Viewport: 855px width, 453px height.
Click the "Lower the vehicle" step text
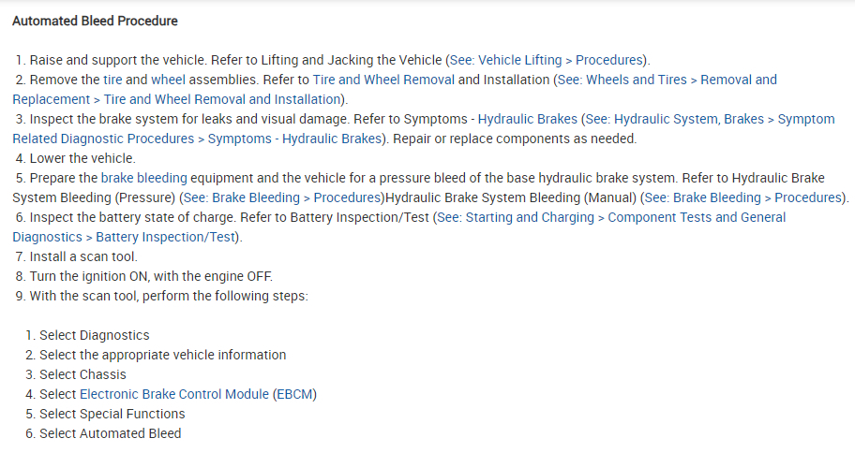[82, 158]
